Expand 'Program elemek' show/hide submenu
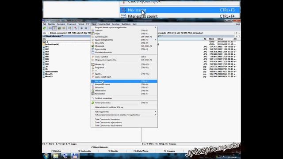283x159 pixels. click(x=124, y=27)
